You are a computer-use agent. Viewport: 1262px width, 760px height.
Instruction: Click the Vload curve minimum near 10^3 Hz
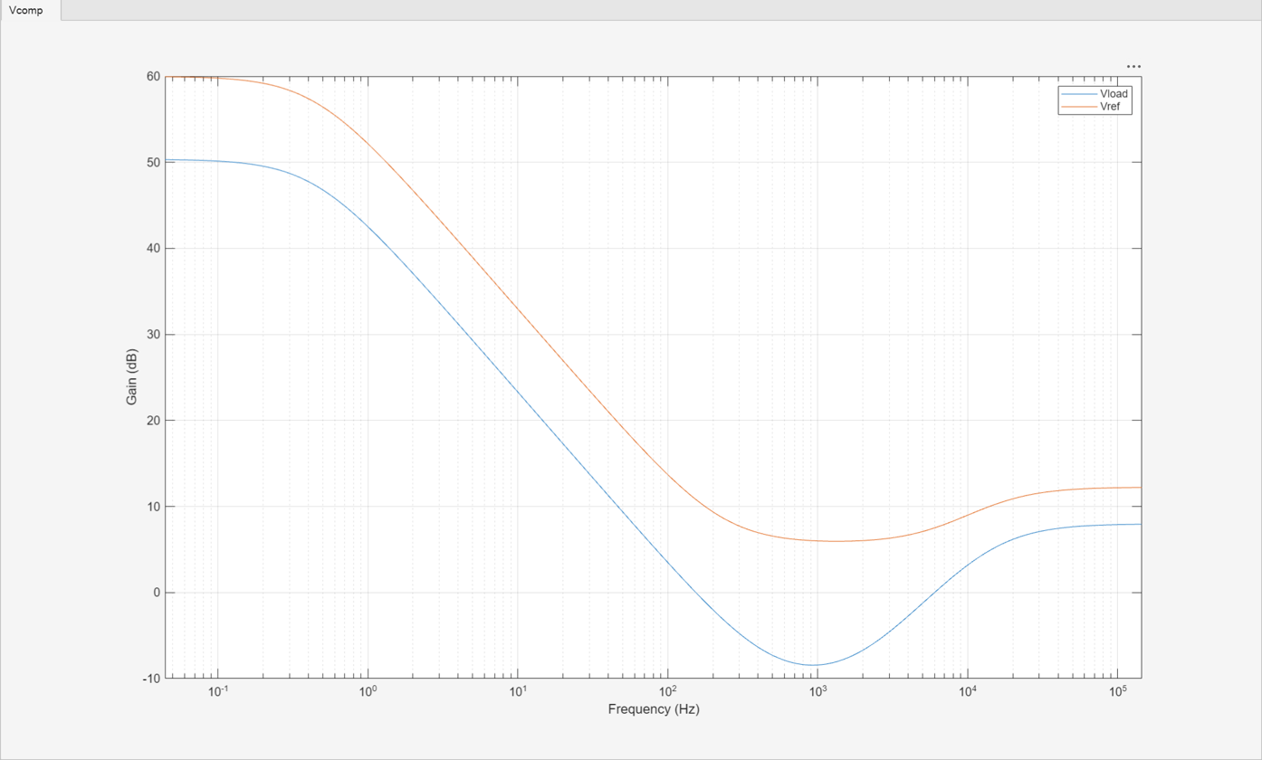point(815,665)
